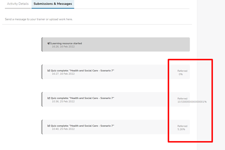Image resolution: width=225 pixels, height=150 pixels.
Task: Click the '10:36, 25 Feb 2022' timestamp
Action: click(x=63, y=102)
